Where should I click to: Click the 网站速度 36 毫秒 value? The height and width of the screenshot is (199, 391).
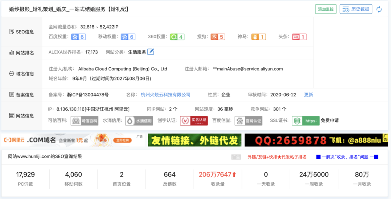pos(225,109)
